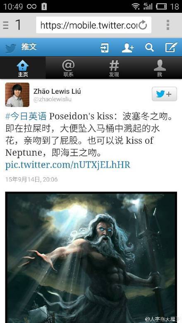Switch to the 发现 discover tab
182x323 pixels.
114,68
